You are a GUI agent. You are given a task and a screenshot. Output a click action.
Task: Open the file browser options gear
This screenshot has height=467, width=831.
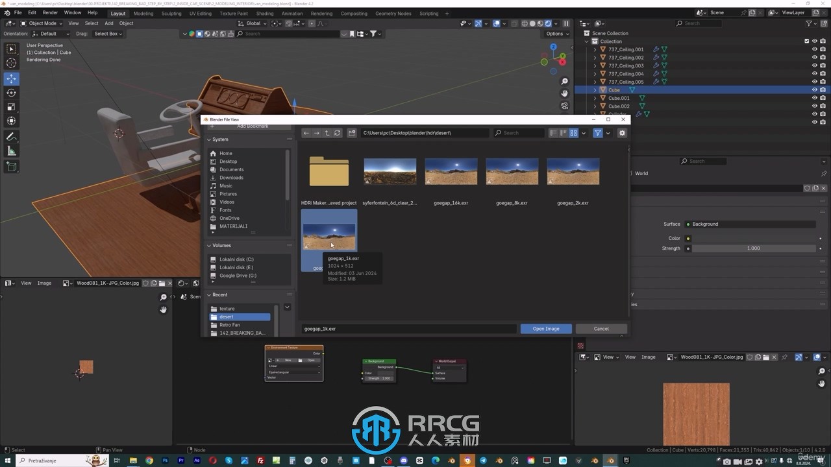click(622, 133)
